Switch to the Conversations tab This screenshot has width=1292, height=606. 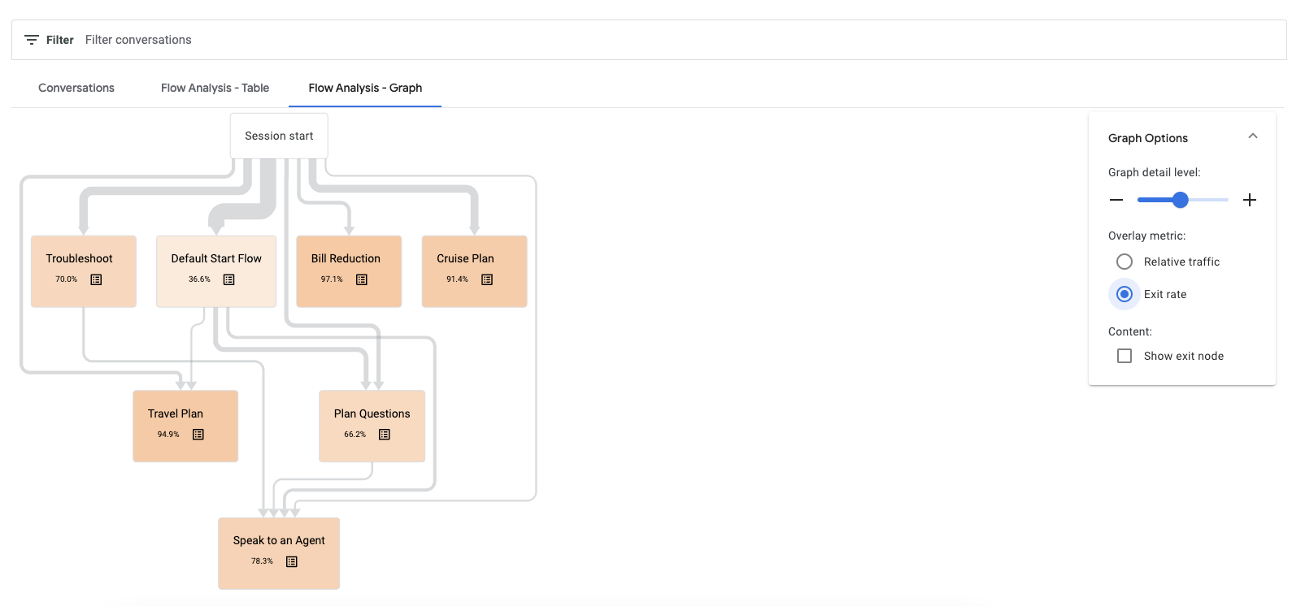tap(76, 88)
